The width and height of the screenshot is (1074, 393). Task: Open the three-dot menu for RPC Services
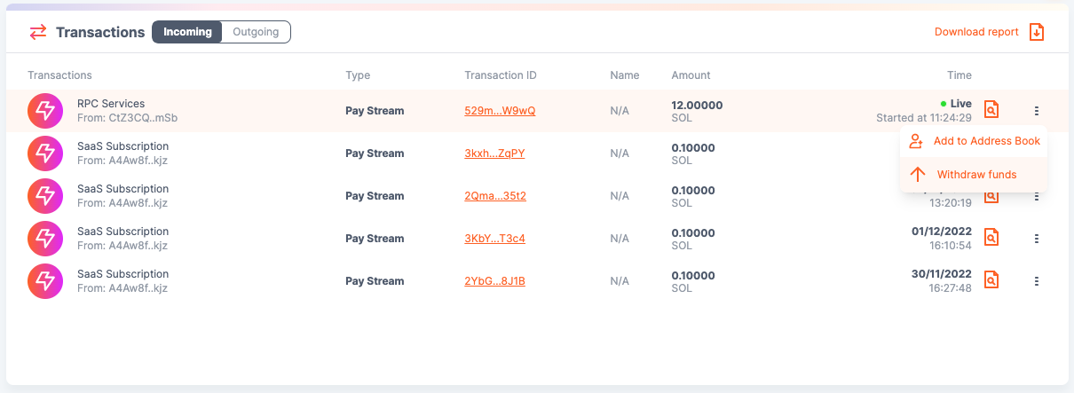[1036, 111]
